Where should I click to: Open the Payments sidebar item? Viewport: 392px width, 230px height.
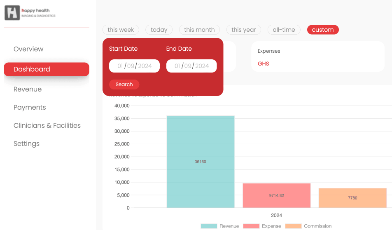[x=30, y=108]
